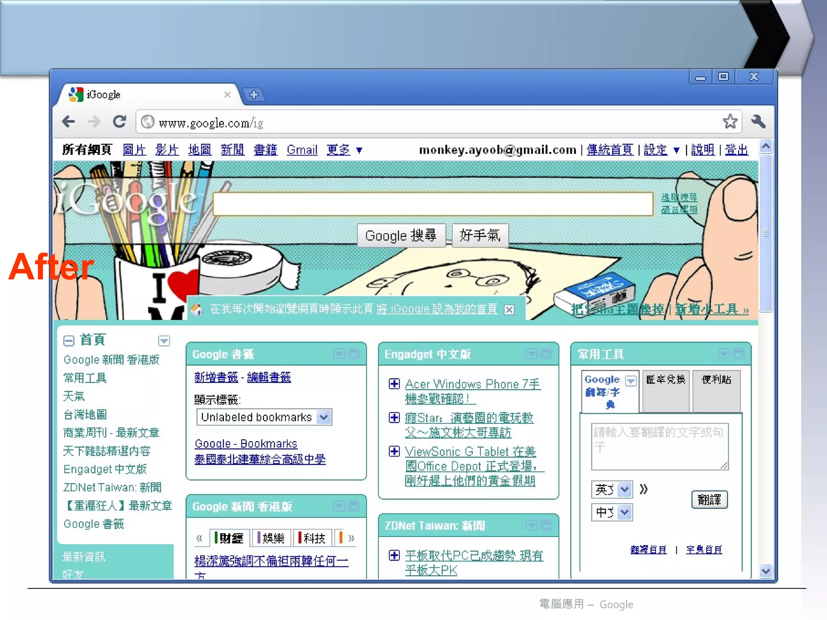Select the 科技 news tab
The height and width of the screenshot is (620, 827).
tap(313, 538)
